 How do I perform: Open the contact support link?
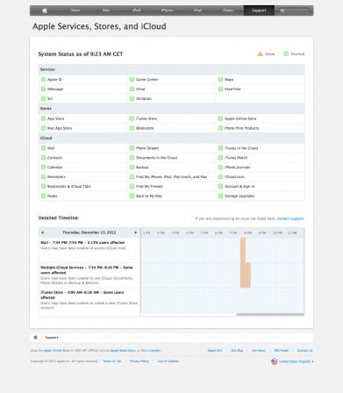(x=290, y=218)
